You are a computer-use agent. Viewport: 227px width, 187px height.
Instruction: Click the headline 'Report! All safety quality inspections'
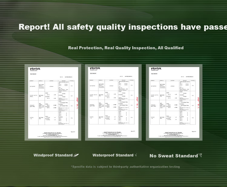point(123,27)
